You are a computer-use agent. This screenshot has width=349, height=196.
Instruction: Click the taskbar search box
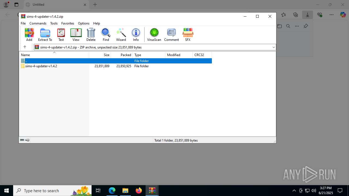pos(53,191)
